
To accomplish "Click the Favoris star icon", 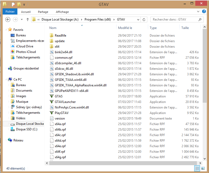I will (x=10, y=29).
